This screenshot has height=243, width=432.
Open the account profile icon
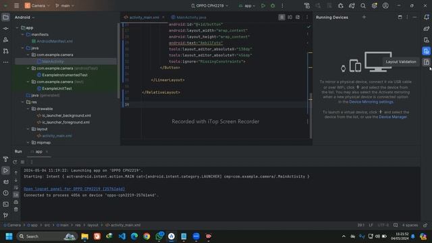tap(385, 5)
